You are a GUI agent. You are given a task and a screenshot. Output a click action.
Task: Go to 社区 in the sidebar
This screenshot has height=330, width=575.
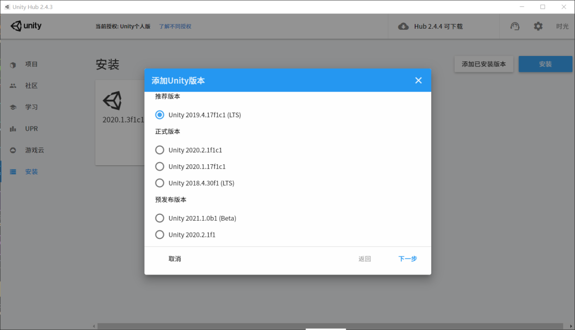(31, 85)
